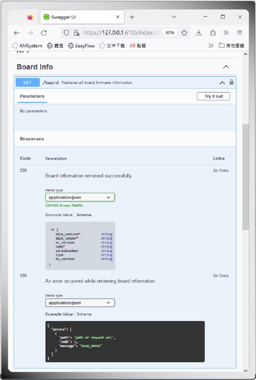Switch to Schema tab in 500 response
The width and height of the screenshot is (256, 380).
click(85, 314)
